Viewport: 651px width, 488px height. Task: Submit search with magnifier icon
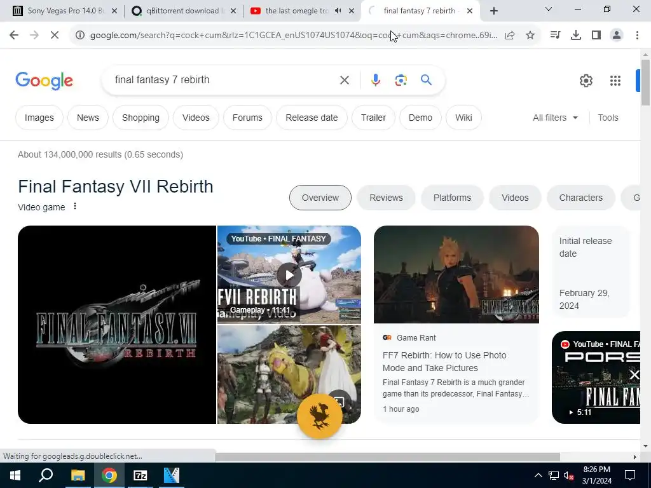click(x=426, y=79)
